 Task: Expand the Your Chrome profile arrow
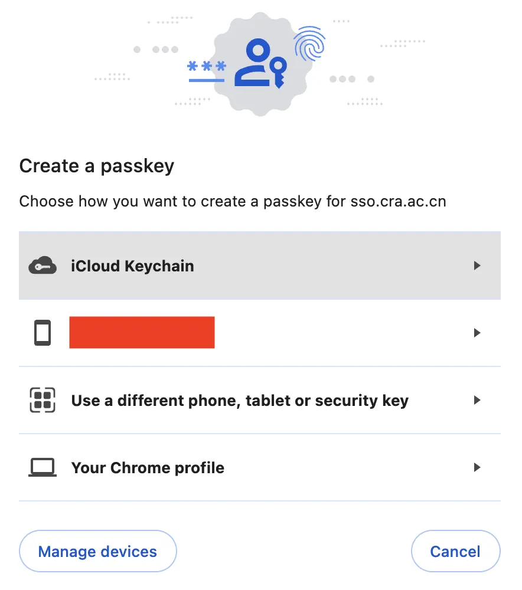point(478,468)
